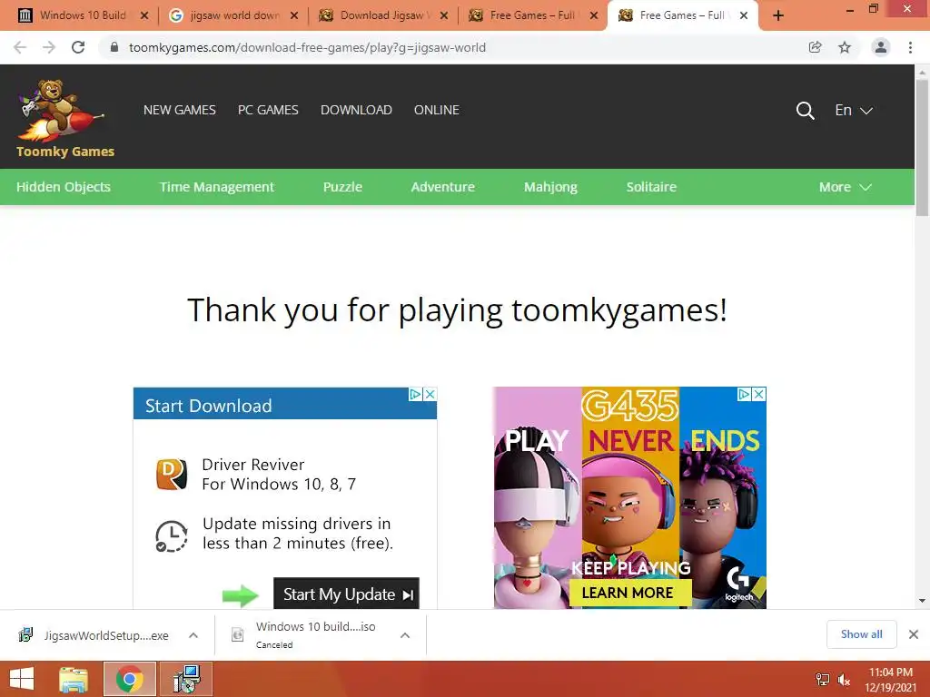Image resolution: width=930 pixels, height=697 pixels.
Task: Close the Logitech G435 ad X
Action: click(758, 394)
